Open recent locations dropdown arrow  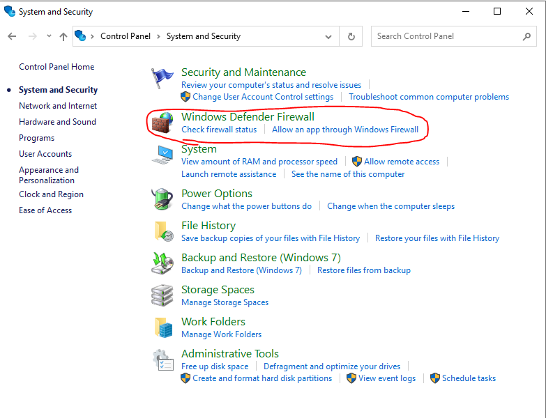[x=49, y=36]
